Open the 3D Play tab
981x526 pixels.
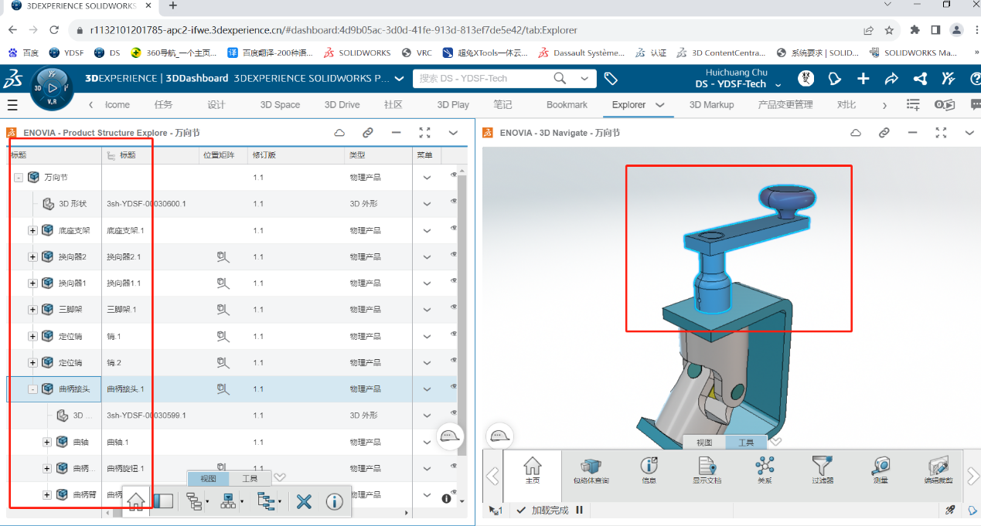click(x=453, y=105)
